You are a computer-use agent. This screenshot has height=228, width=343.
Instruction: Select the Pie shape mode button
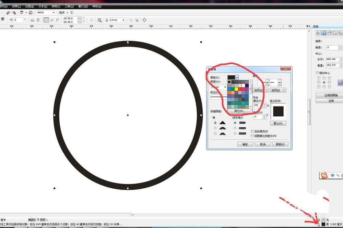coord(52,20)
